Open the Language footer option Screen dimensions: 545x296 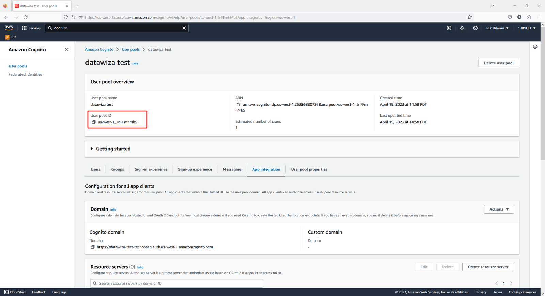(x=59, y=292)
